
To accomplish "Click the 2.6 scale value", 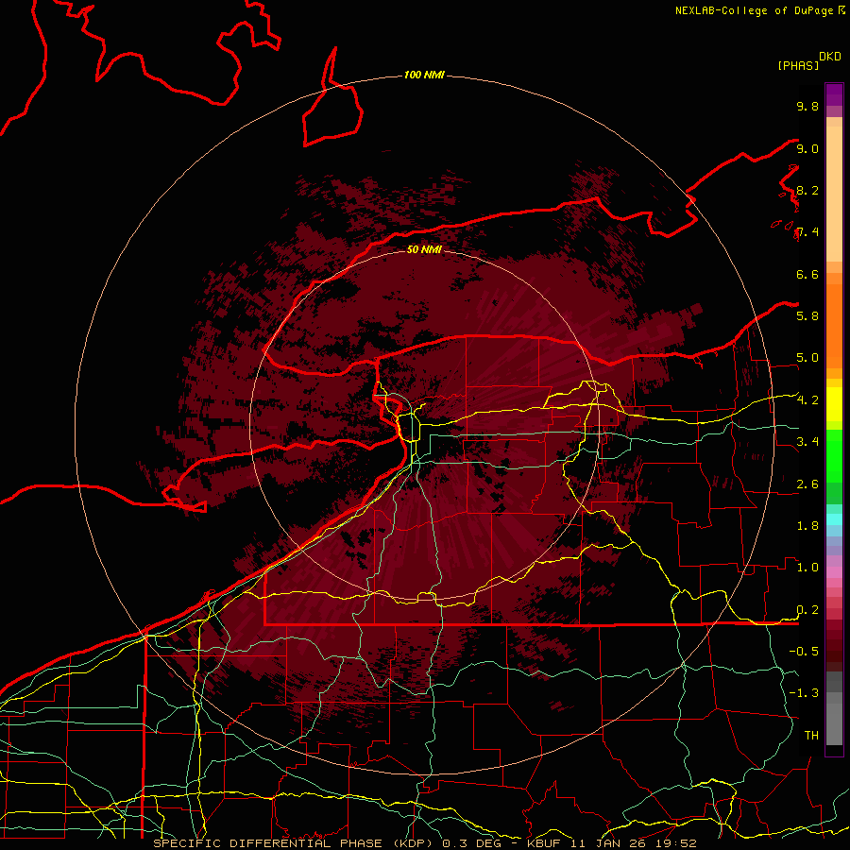I will pos(807,484).
